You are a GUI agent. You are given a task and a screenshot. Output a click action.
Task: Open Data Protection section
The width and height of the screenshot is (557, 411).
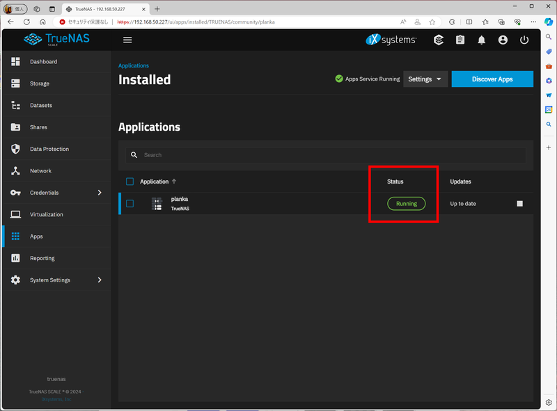click(57, 149)
